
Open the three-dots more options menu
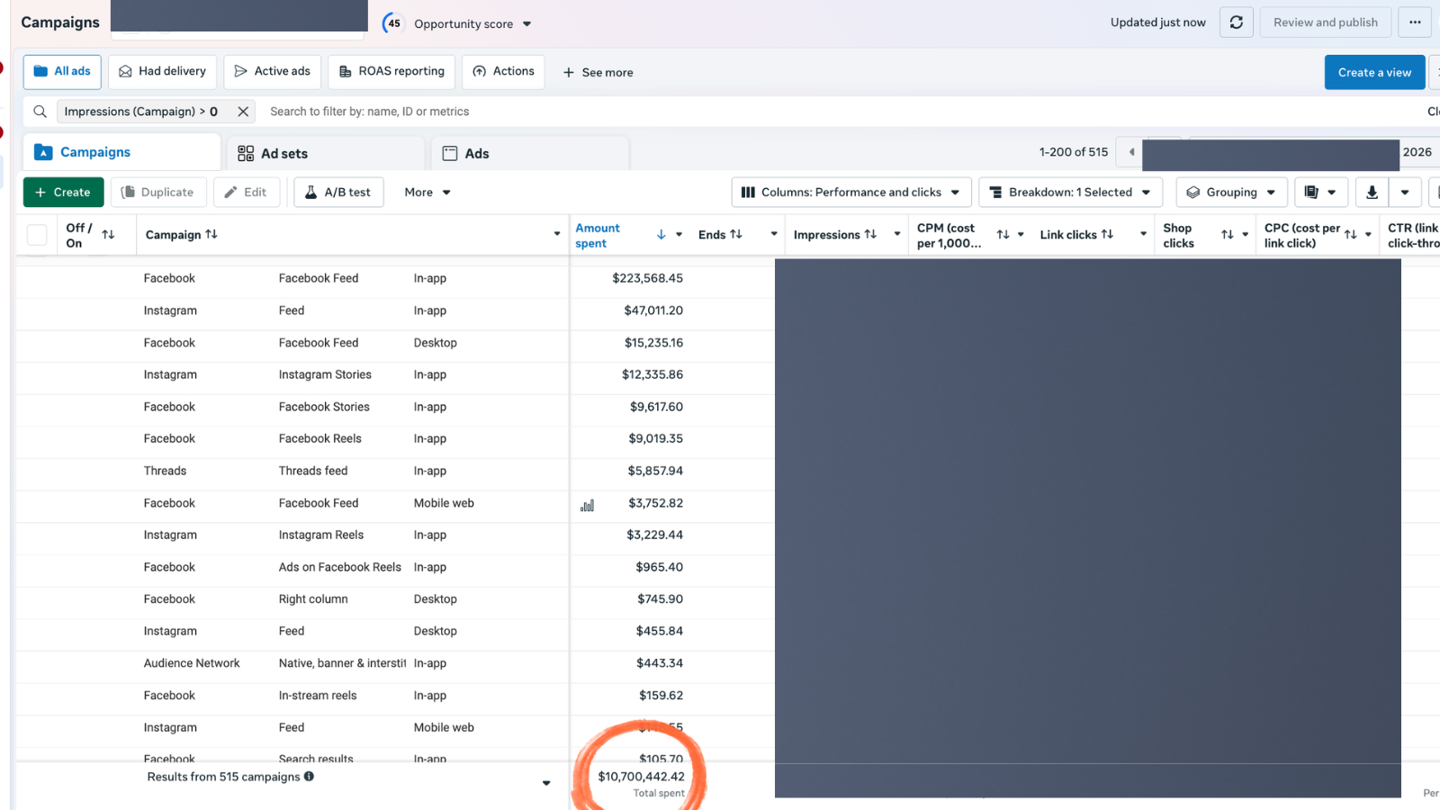(x=1415, y=22)
